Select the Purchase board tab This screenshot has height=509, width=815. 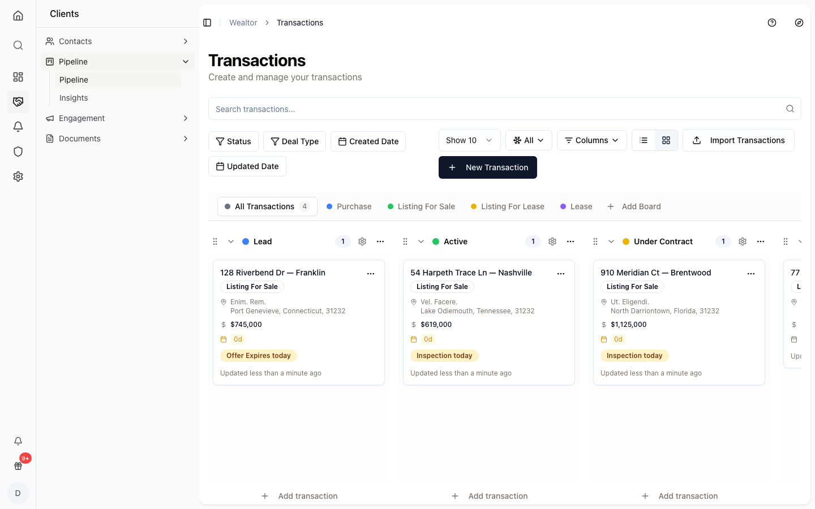click(349, 206)
